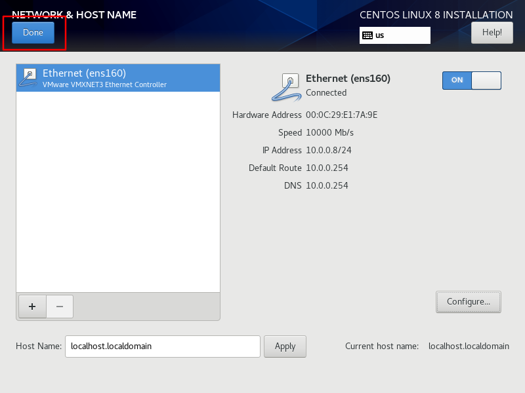Click the keyboard icon next to us
This screenshot has width=525, height=393.
(367, 35)
